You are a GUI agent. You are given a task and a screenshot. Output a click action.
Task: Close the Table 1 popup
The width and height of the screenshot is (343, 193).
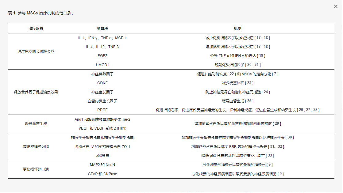click(x=336, y=6)
